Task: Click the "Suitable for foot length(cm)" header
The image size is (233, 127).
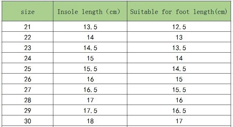Action: (x=179, y=12)
